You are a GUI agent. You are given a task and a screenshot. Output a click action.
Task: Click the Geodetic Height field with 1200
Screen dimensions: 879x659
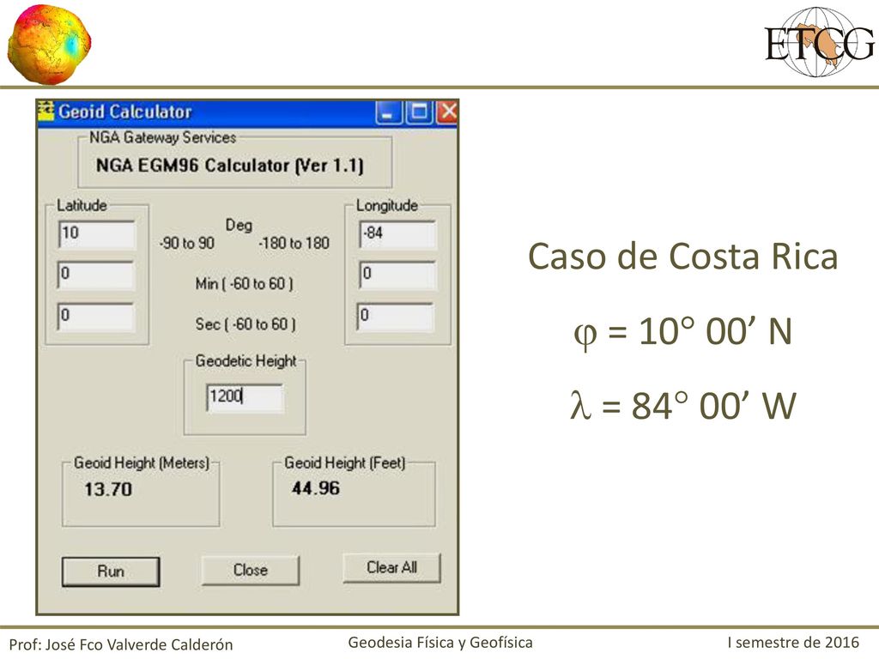(245, 398)
